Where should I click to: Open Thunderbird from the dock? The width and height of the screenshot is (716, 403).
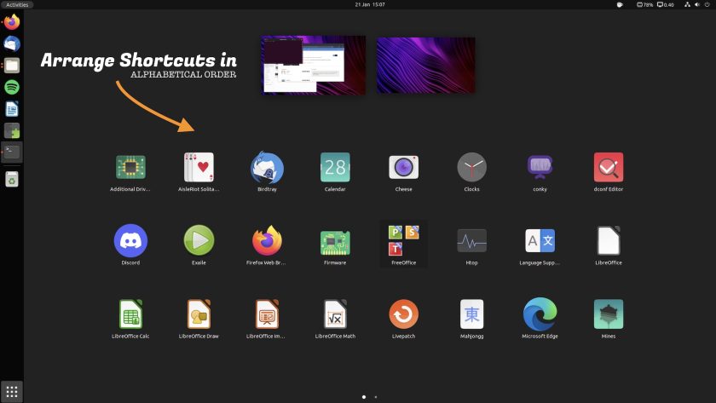coord(12,43)
